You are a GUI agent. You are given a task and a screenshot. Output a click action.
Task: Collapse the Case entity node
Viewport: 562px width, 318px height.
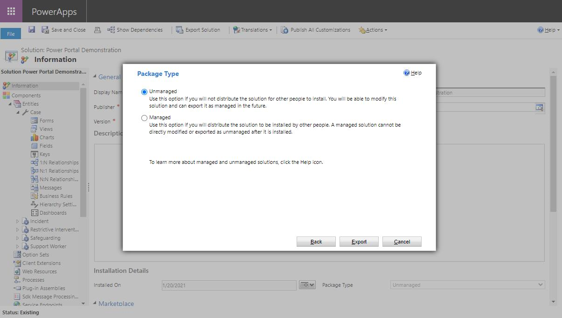18,112
